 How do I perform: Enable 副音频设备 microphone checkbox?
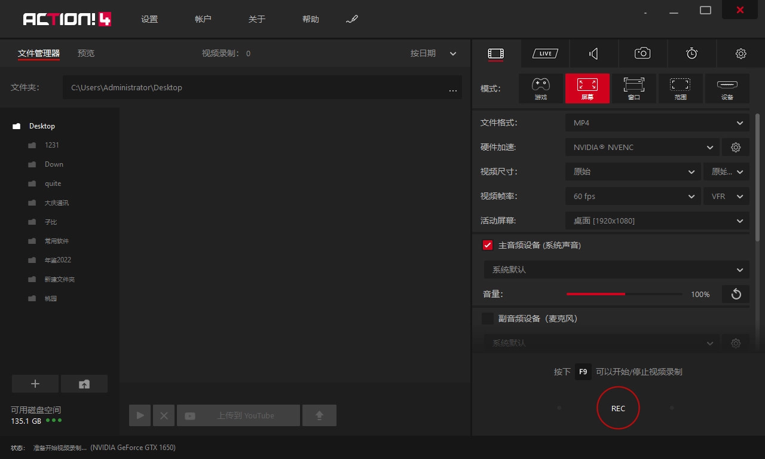coord(488,319)
